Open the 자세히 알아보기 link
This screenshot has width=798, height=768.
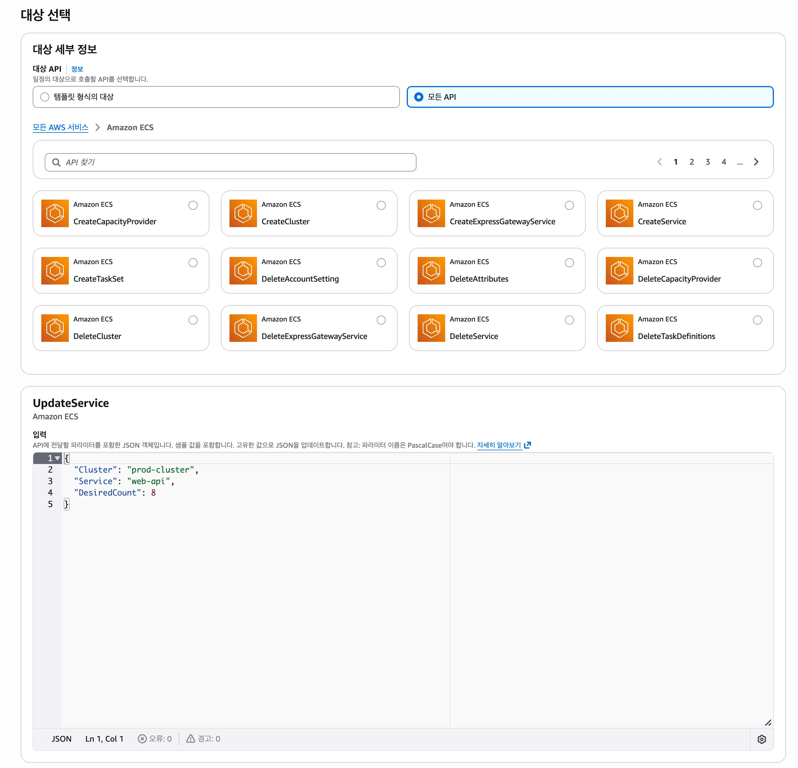click(x=504, y=445)
